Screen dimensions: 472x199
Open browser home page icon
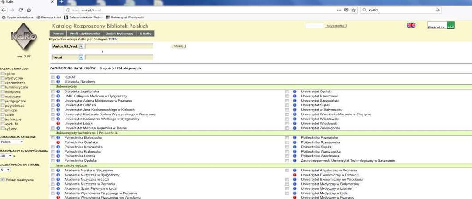(29, 10)
